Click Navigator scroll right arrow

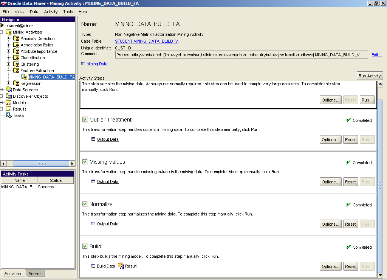coord(72,164)
